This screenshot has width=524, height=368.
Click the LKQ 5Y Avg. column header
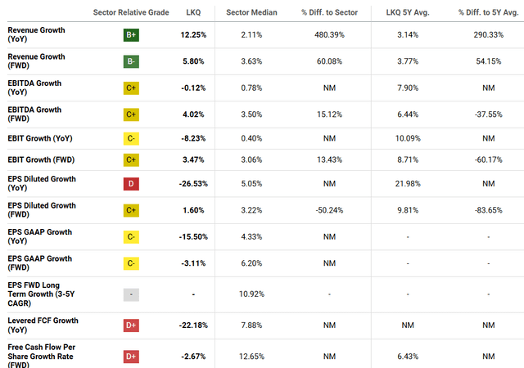pyautogui.click(x=406, y=12)
